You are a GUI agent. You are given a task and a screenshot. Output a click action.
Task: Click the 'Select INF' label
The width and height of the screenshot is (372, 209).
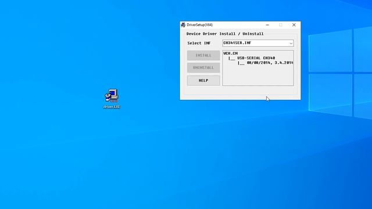(199, 43)
